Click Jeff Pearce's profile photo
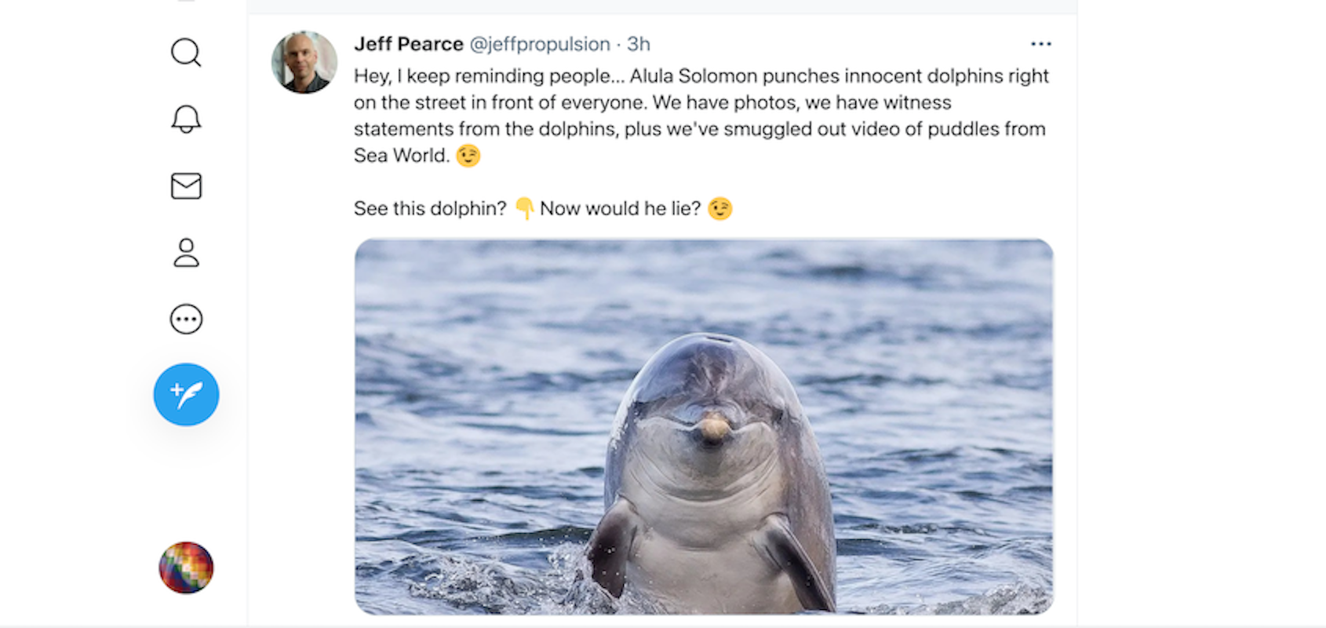This screenshot has width=1326, height=628. 304,62
